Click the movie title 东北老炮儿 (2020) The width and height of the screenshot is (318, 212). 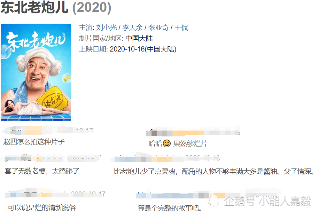point(56,7)
